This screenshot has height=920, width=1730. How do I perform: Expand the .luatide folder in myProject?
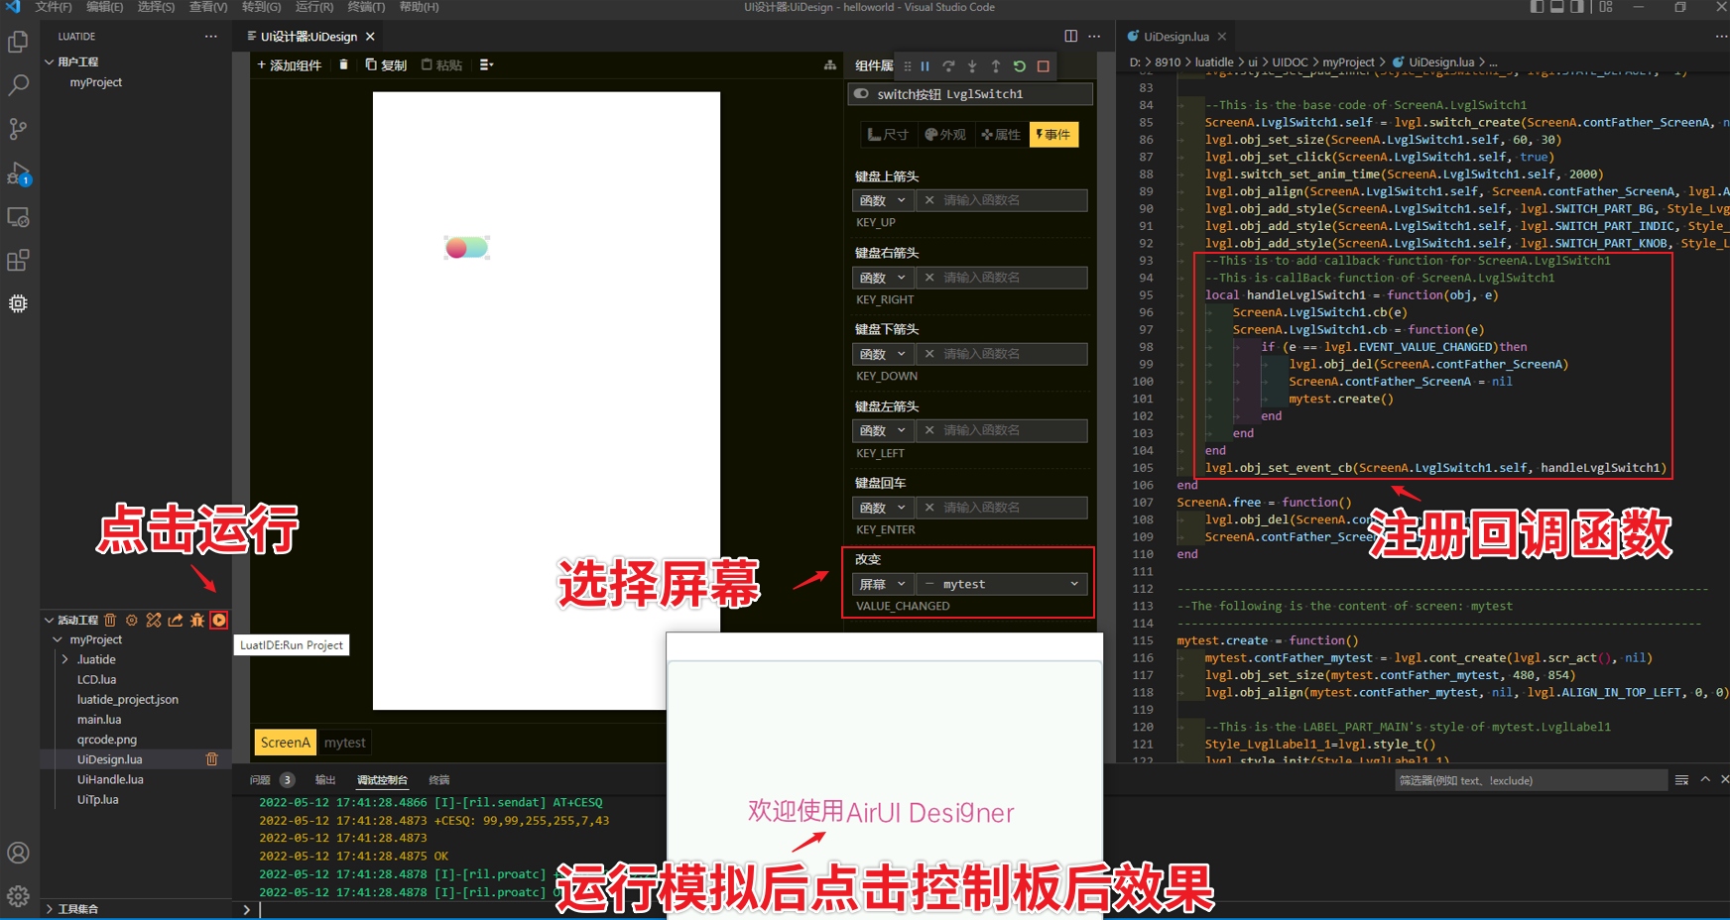[x=95, y=659]
